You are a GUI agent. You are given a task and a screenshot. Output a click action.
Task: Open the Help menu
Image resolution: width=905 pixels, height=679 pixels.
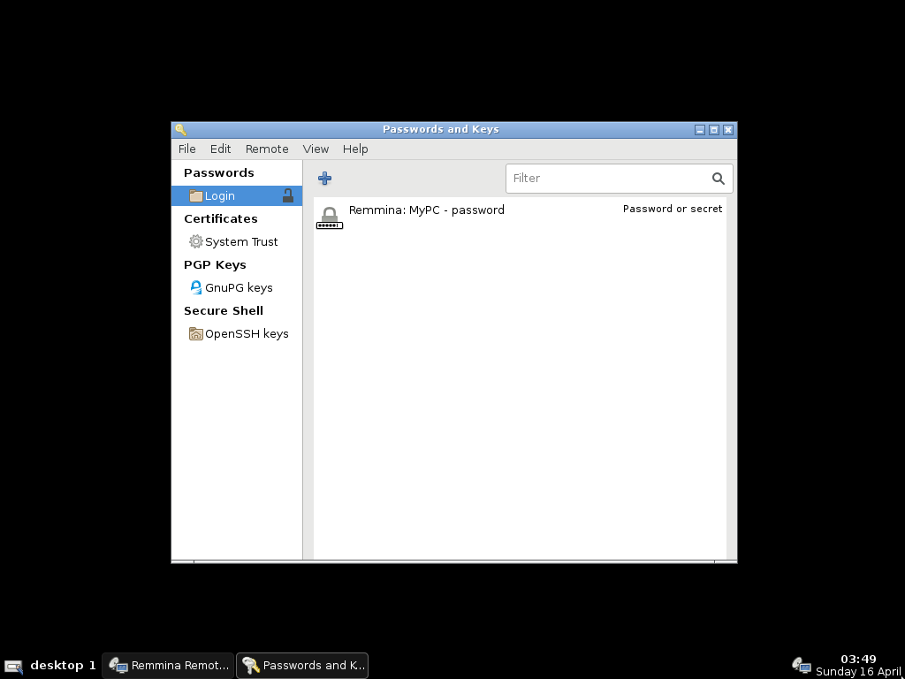(355, 149)
